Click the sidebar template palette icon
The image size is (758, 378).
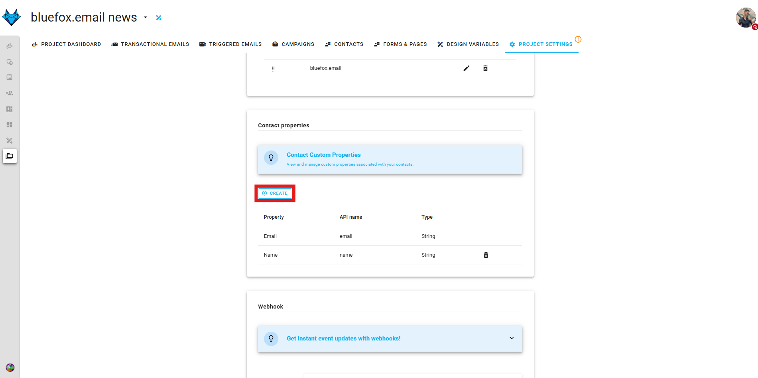pyautogui.click(x=10, y=109)
